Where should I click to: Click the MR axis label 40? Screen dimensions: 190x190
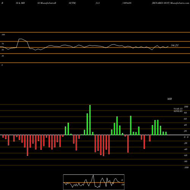(x=185, y=125)
